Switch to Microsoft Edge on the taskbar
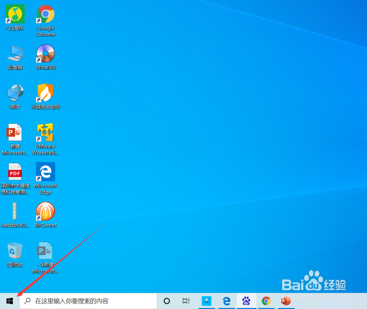The width and height of the screenshot is (367, 309). pyautogui.click(x=226, y=301)
